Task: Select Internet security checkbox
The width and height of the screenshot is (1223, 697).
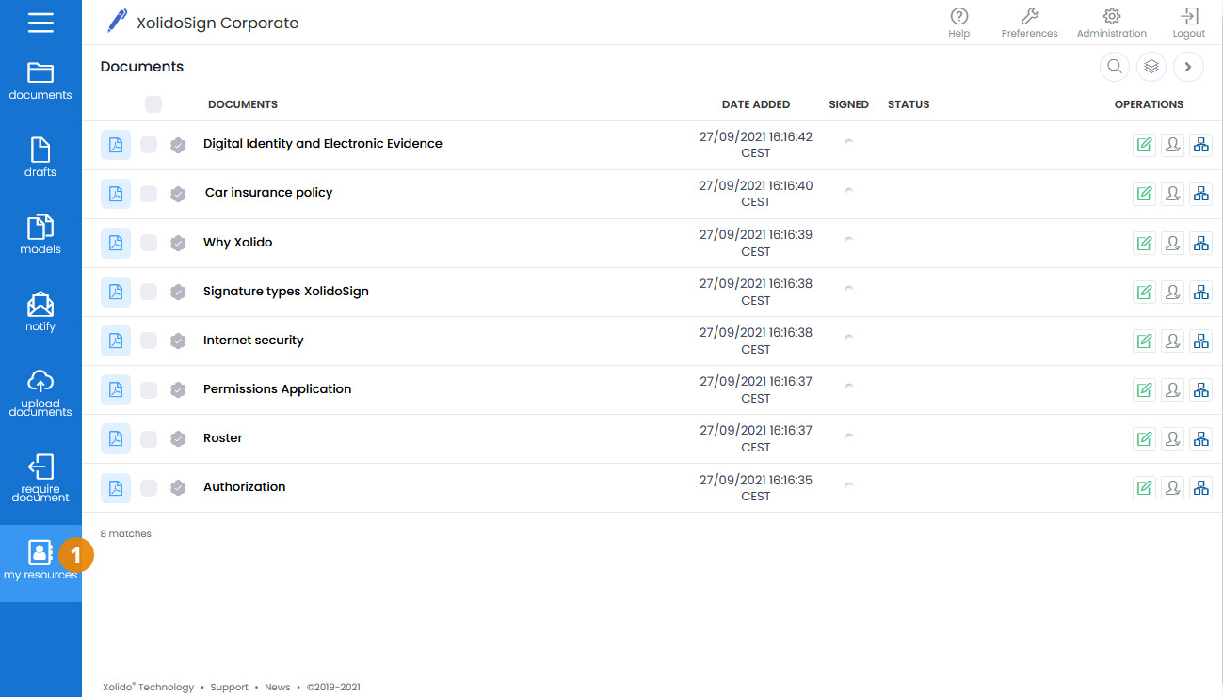Action: (149, 341)
